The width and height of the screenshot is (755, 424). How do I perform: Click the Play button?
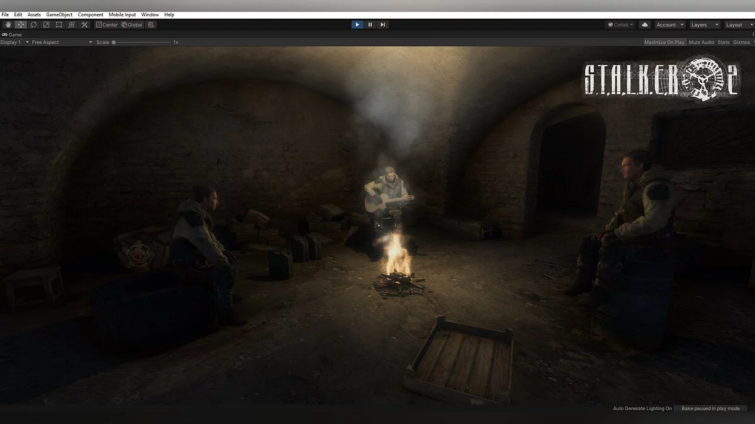tap(357, 24)
